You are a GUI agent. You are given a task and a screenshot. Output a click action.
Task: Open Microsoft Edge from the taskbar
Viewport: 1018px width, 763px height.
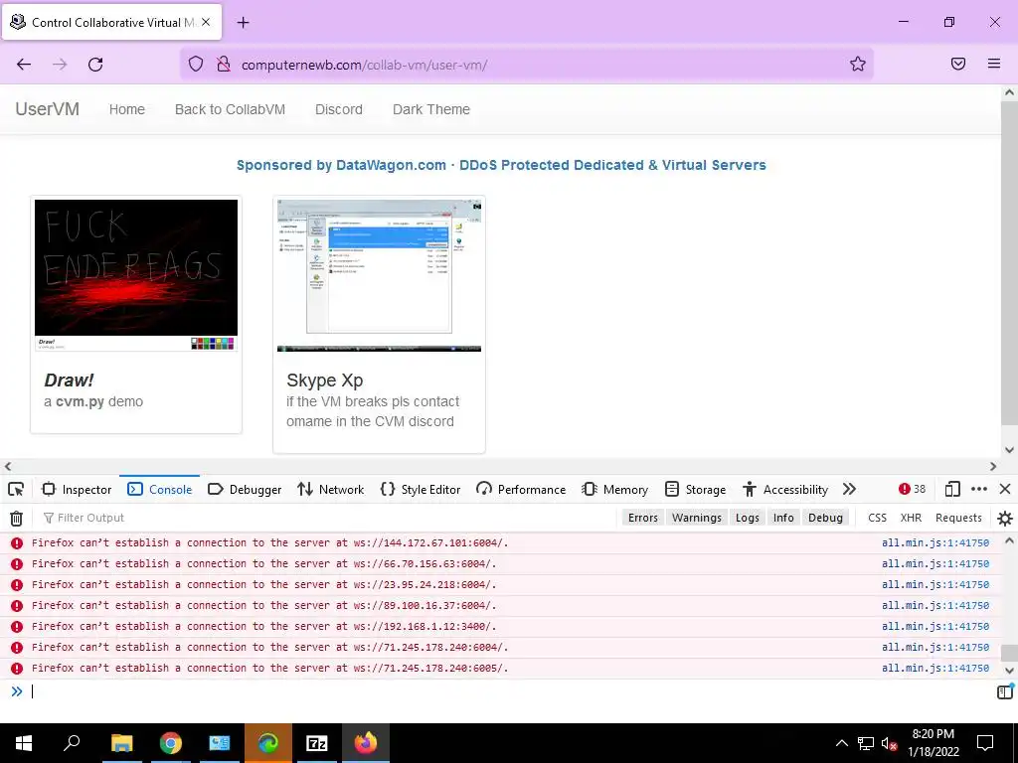click(x=268, y=743)
